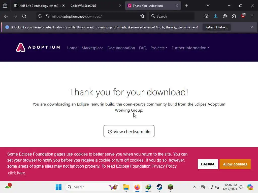Click Firefox icon in the taskbar
The width and height of the screenshot is (258, 193).
pyautogui.click(x=137, y=187)
